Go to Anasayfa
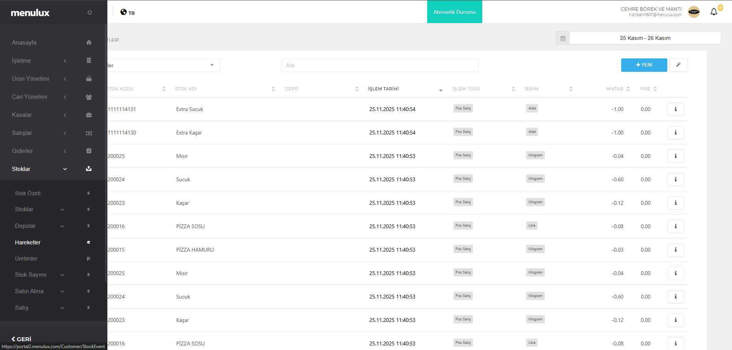Screen dimensions: 732x350 (x=24, y=43)
